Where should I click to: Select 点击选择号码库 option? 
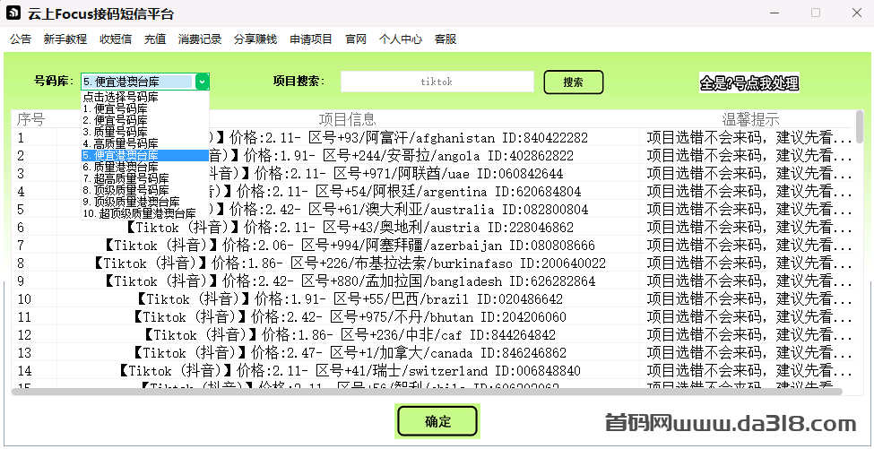pyautogui.click(x=145, y=97)
